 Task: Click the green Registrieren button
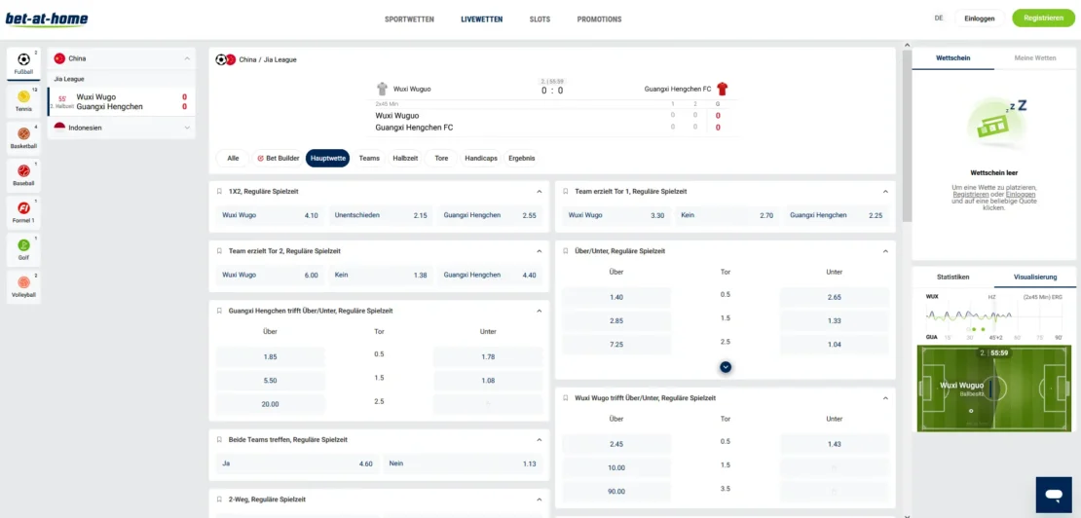[1043, 18]
